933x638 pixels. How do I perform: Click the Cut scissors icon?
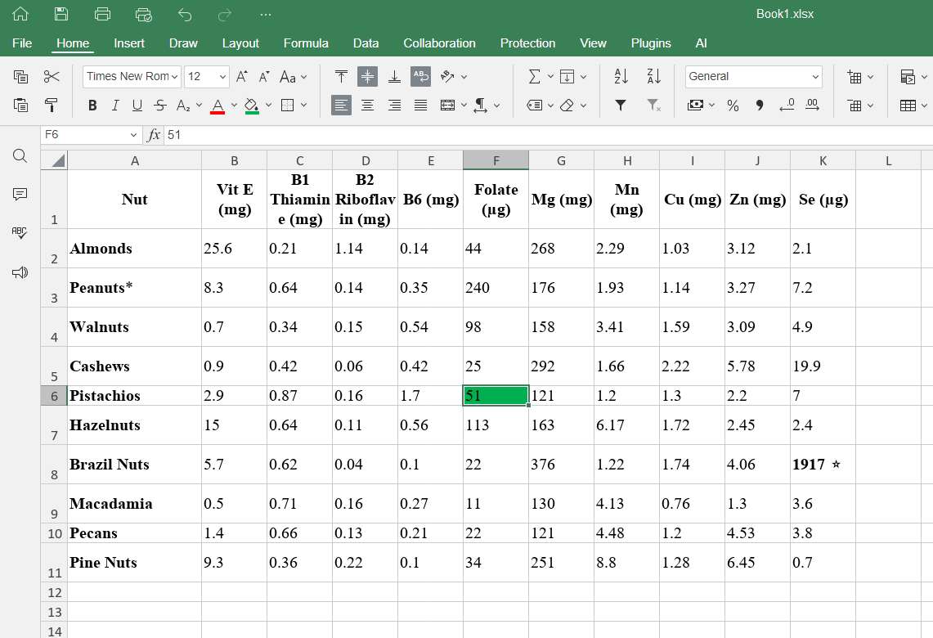click(52, 77)
